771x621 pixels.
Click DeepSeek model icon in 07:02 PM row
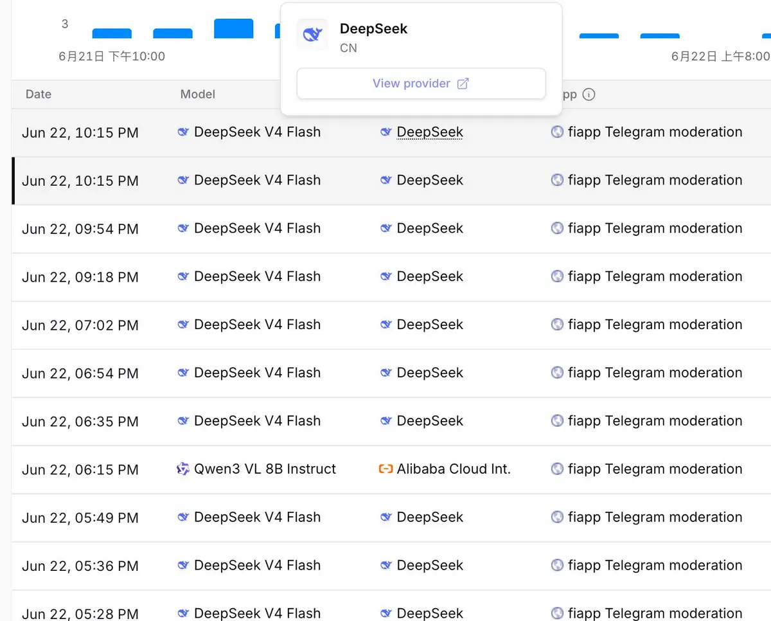pos(183,325)
